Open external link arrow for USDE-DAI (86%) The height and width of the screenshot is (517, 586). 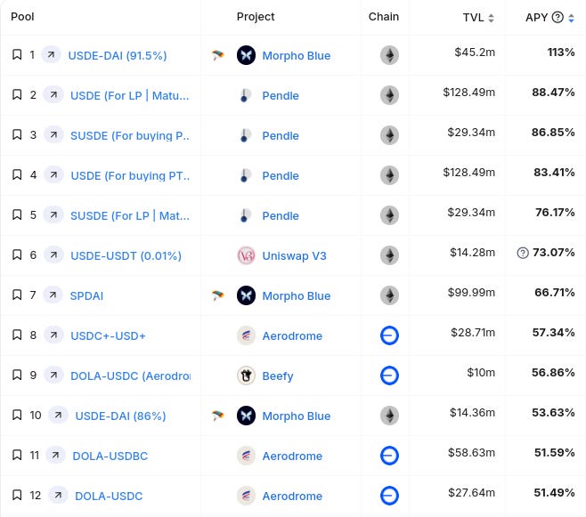click(x=58, y=415)
